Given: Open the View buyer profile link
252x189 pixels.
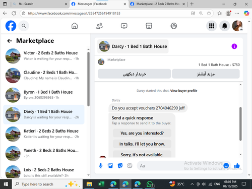Looking at the screenshot, I should pos(183,91).
